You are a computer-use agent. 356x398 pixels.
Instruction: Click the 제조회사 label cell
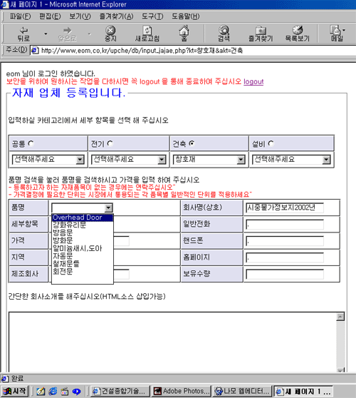click(x=28, y=274)
